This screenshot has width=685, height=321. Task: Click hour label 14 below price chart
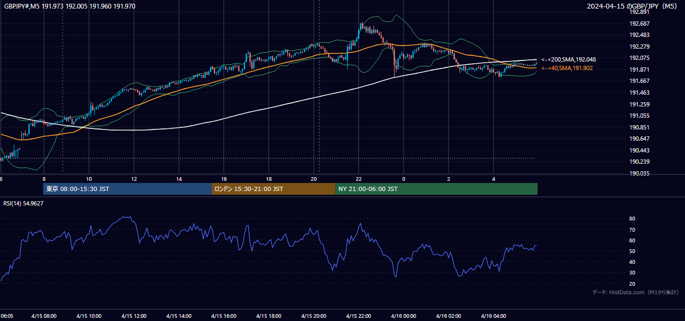click(178, 179)
